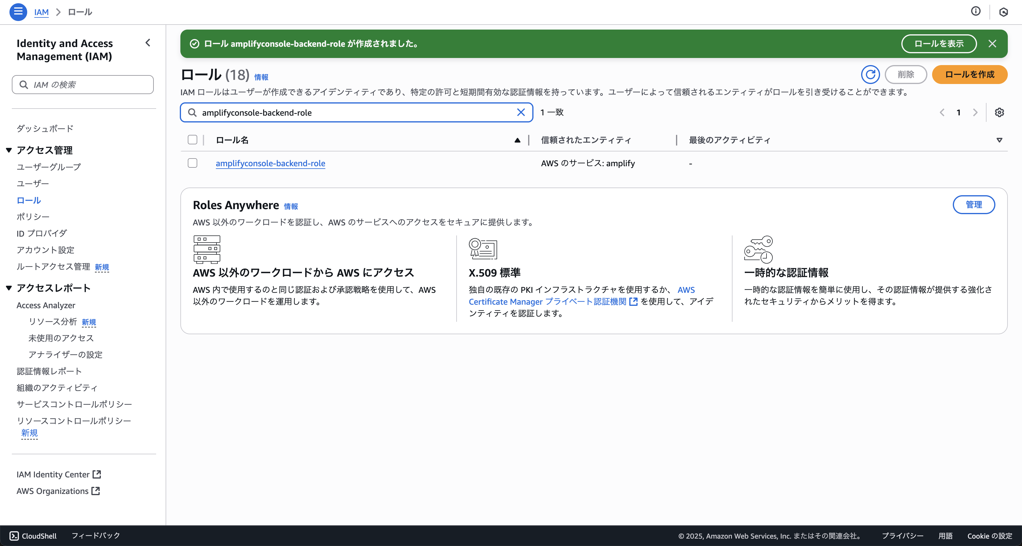Open リソースコントロールポリシー in sidebar

pos(74,421)
